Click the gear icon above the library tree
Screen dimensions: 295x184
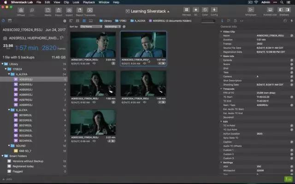pos(65,21)
